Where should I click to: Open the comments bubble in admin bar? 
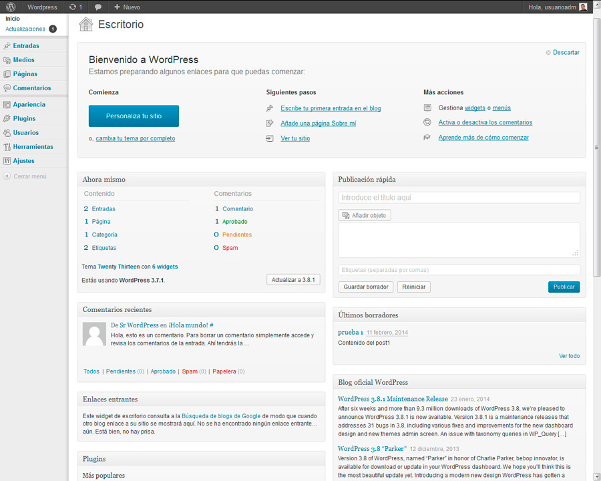(x=98, y=7)
